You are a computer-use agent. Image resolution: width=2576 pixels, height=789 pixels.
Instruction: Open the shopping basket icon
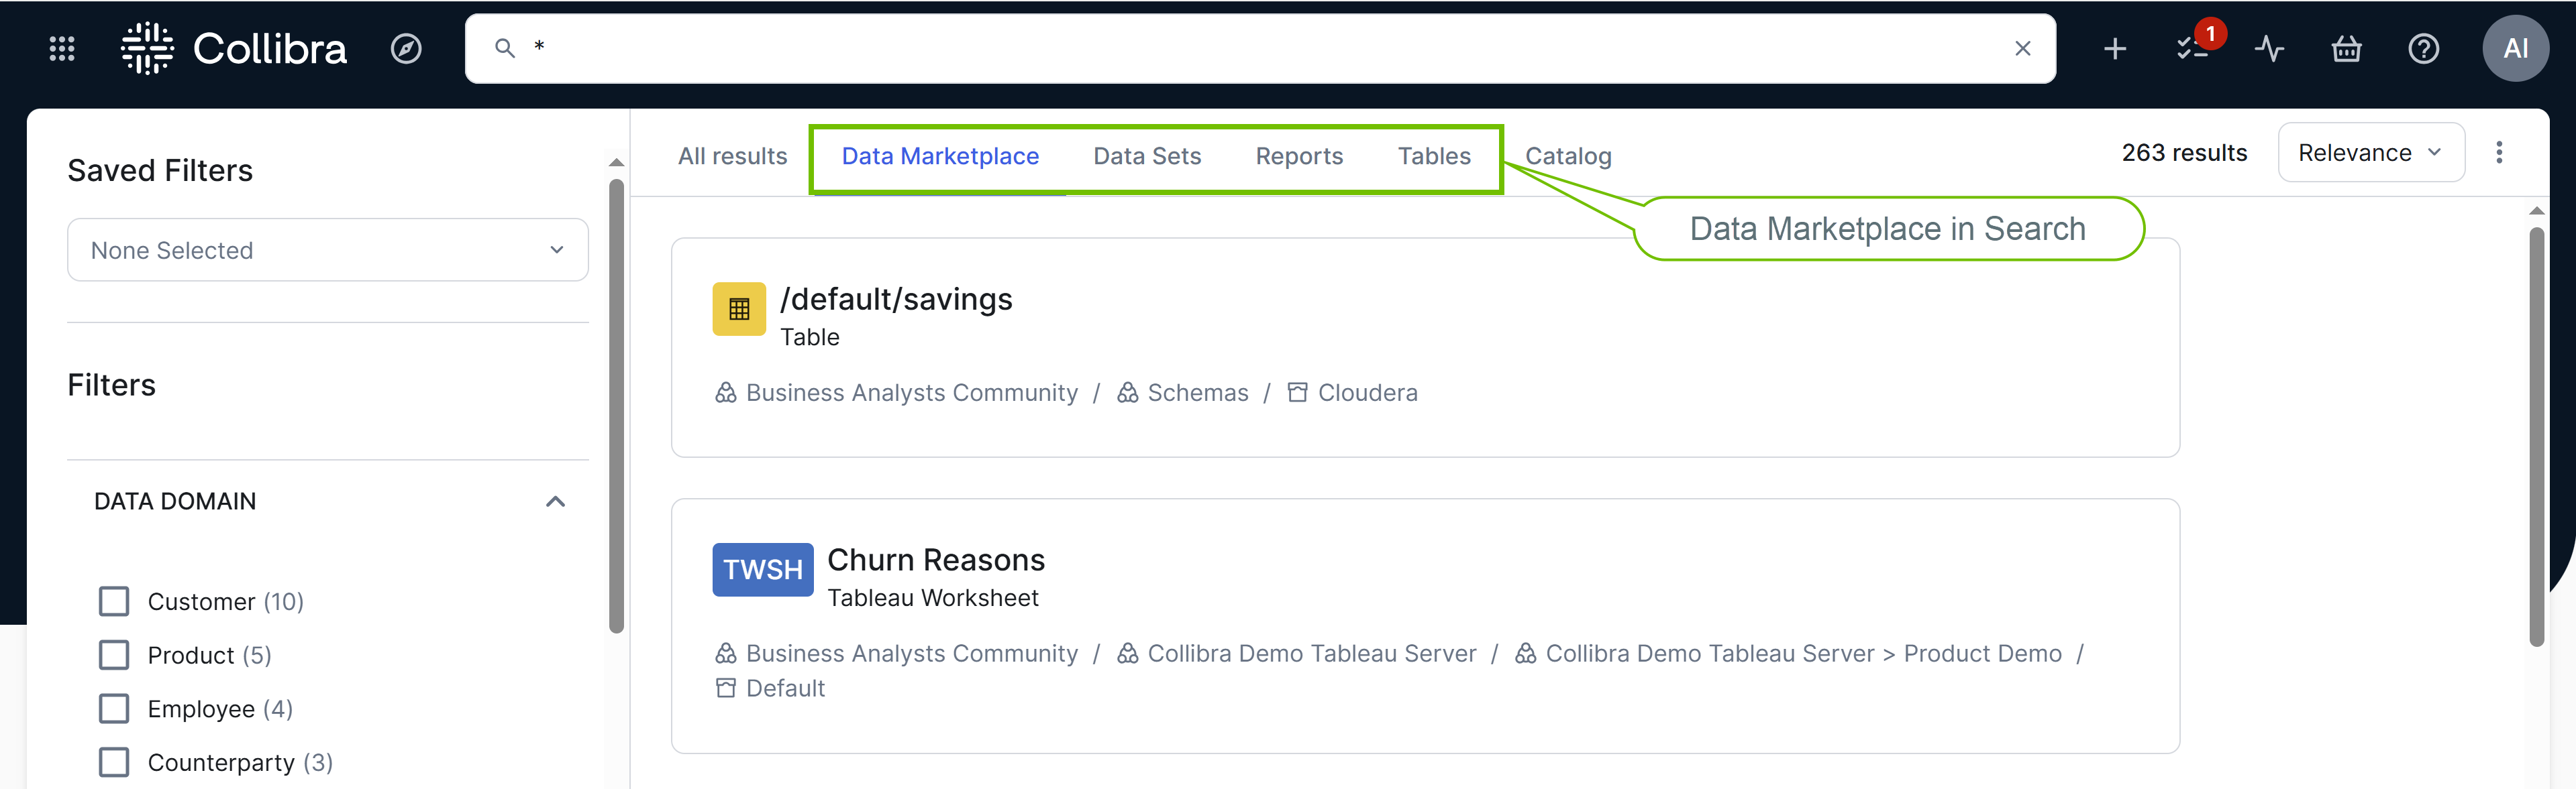[2346, 48]
